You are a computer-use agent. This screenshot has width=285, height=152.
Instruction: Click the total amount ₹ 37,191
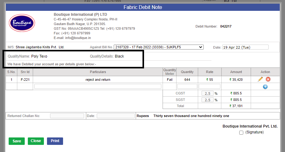pos(236,106)
